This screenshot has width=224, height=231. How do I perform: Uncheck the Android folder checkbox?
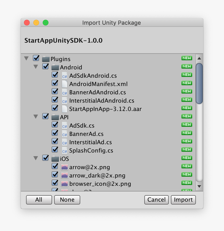(x=45, y=66)
